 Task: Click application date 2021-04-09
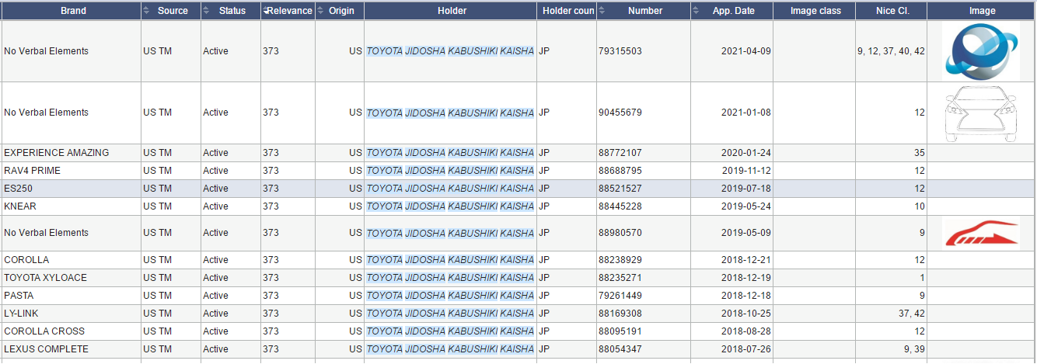coord(746,51)
